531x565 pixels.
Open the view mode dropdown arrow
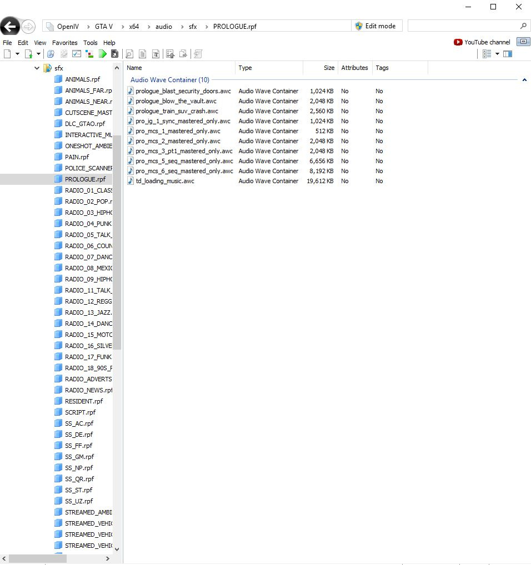pyautogui.click(x=497, y=54)
